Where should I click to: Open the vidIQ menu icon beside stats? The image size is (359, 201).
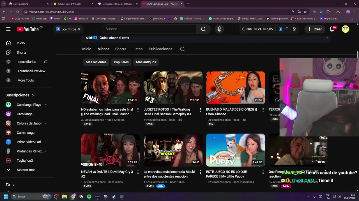pos(286,29)
